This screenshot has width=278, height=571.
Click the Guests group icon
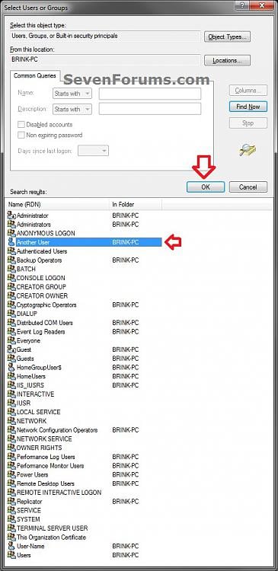pyautogui.click(x=11, y=359)
